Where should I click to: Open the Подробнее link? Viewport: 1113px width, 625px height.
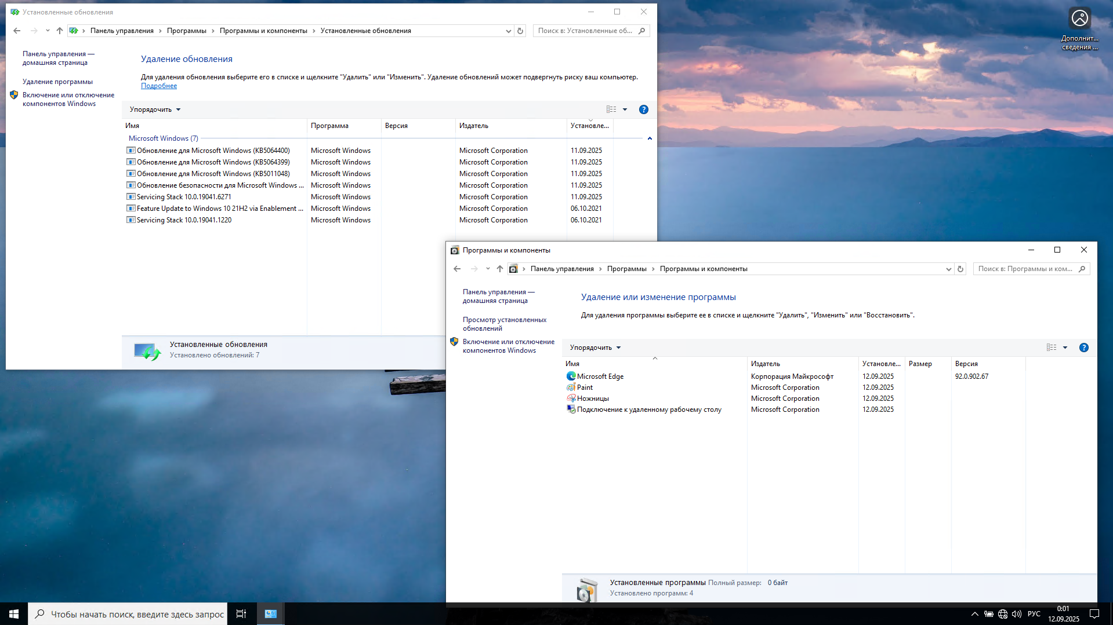tap(159, 86)
